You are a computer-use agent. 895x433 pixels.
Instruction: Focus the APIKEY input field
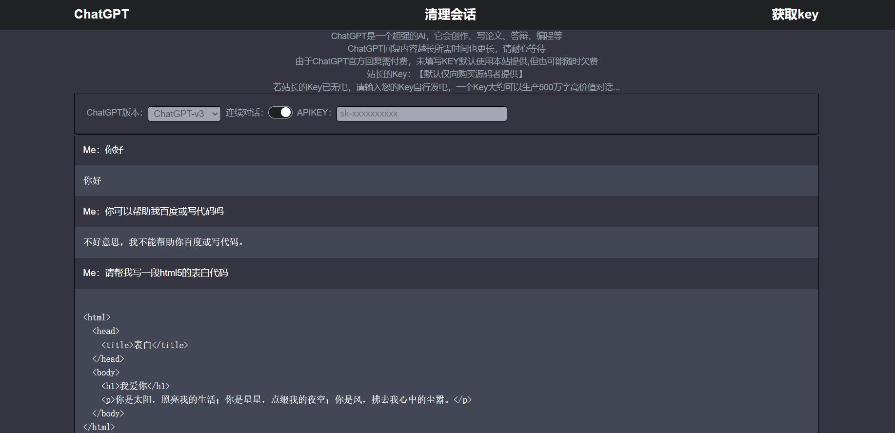422,114
